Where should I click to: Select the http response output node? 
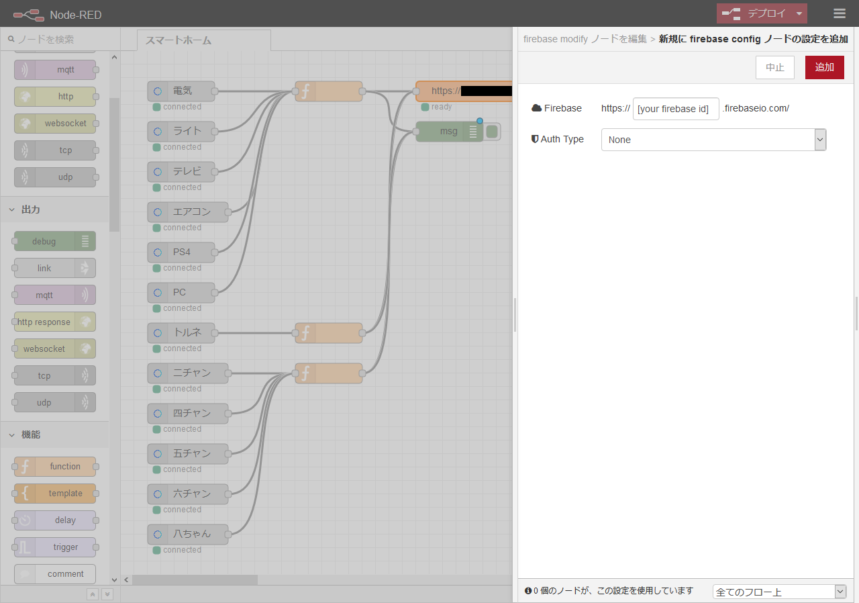[x=53, y=322]
